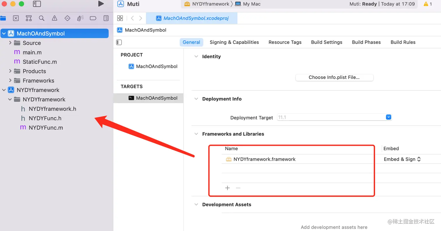Switch to the General tab
The image size is (441, 231).
point(191,42)
